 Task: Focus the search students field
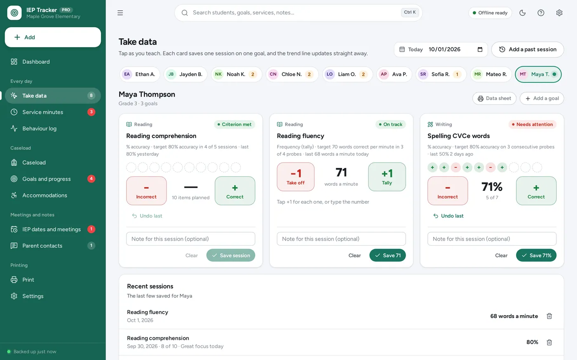point(298,13)
